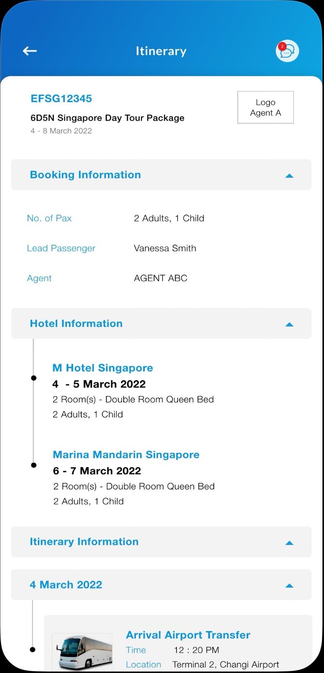This screenshot has height=673, width=324.
Task: Collapse the 4 March 2022 arrow
Action: pos(289,586)
